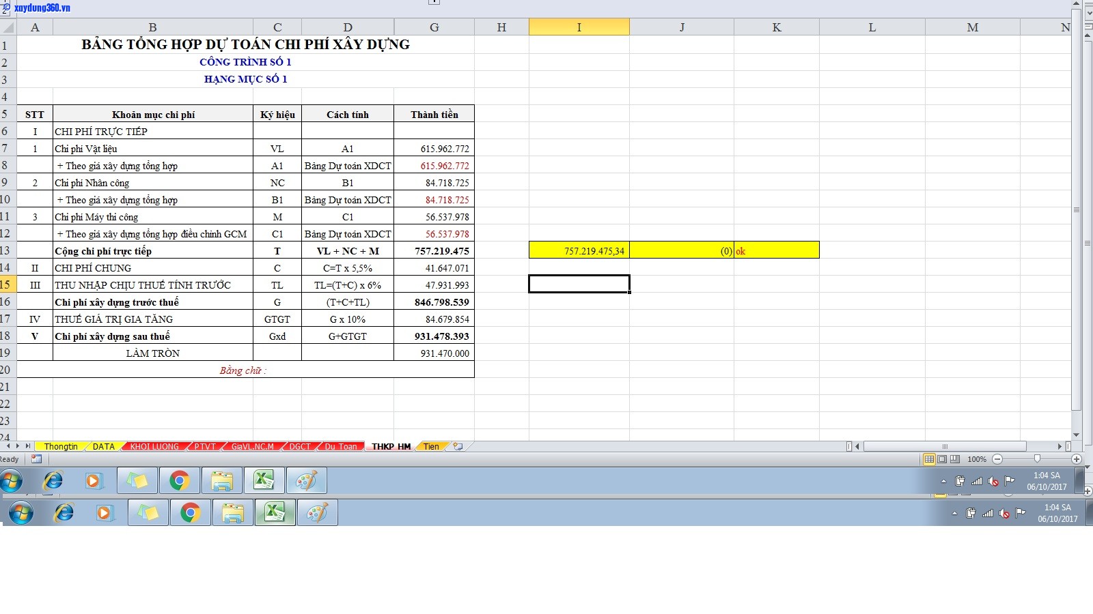Select the yellow cell containing 757.219.475,34
The image size is (1093, 614).
point(579,250)
